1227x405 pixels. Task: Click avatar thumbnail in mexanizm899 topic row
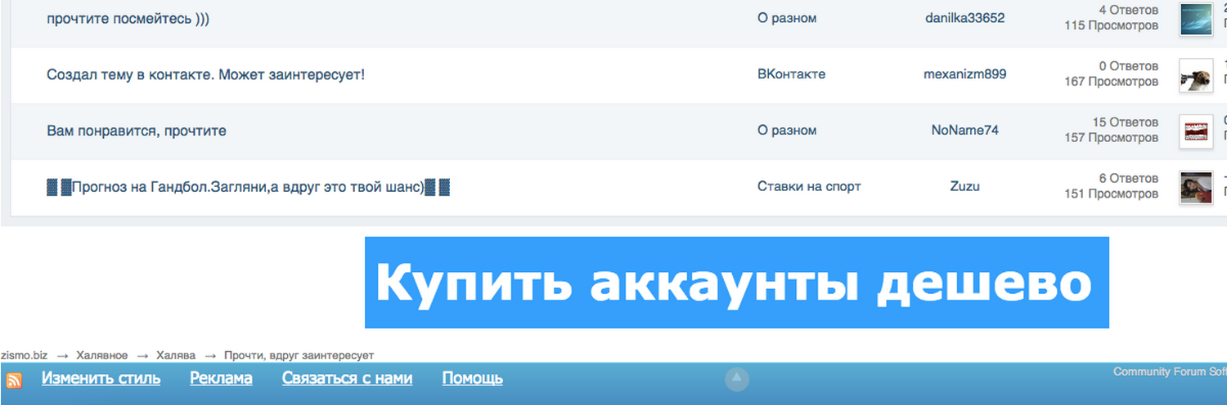pyautogui.click(x=1195, y=75)
